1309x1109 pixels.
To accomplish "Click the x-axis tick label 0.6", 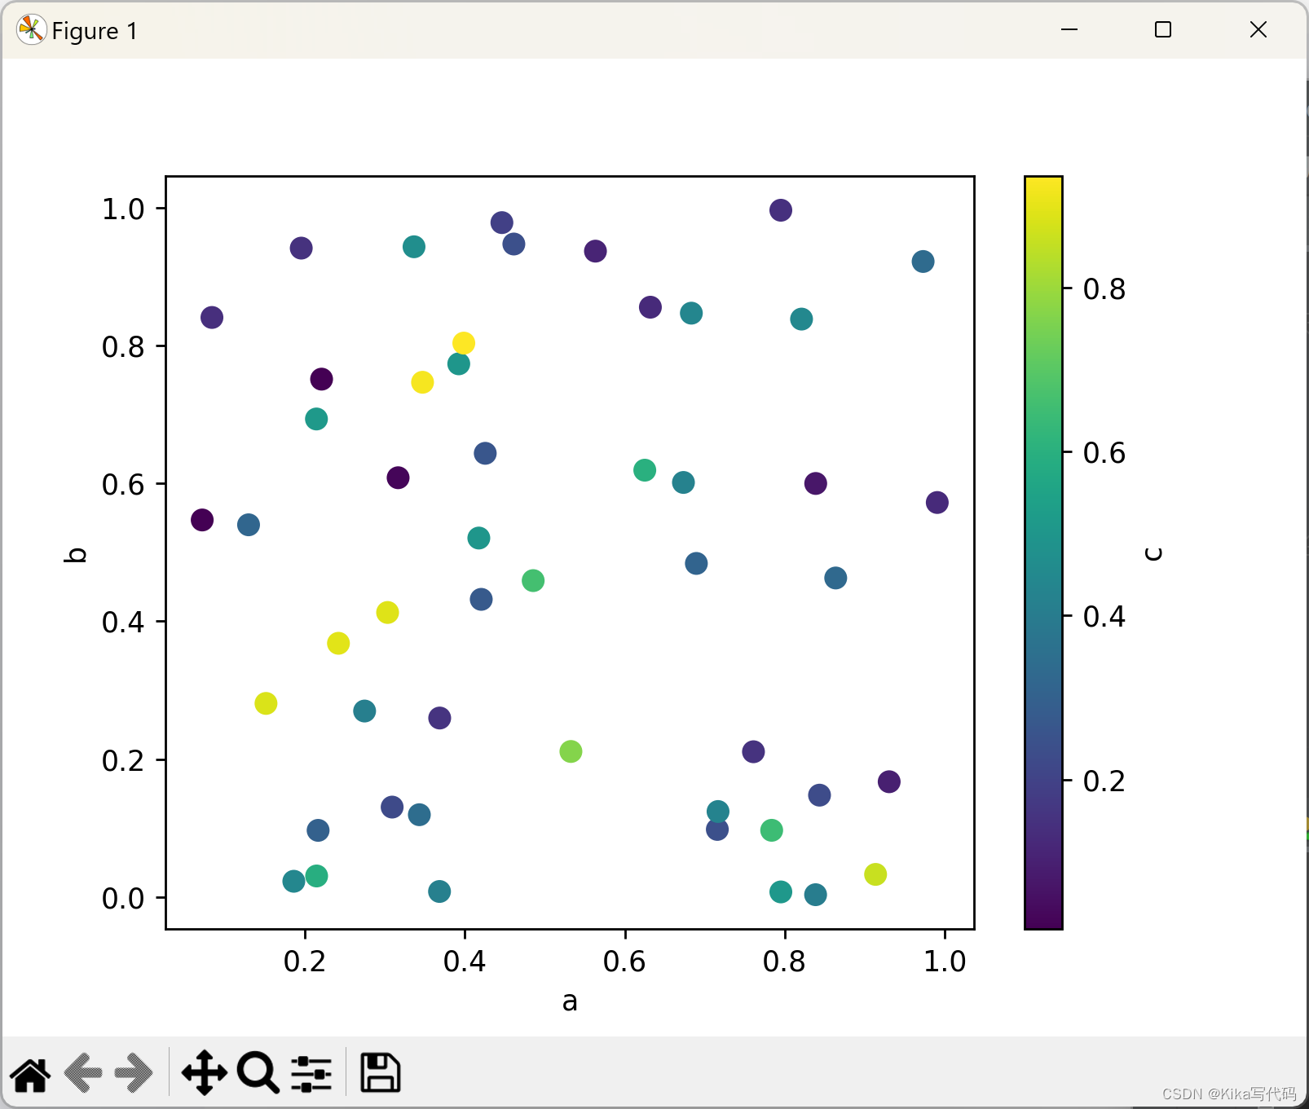I will coord(624,962).
